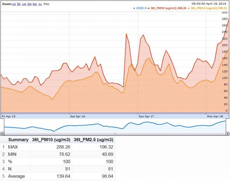Screen dimensions: 230x181
Task: Zoom chart to 1m range
Action: click(x=24, y=4)
